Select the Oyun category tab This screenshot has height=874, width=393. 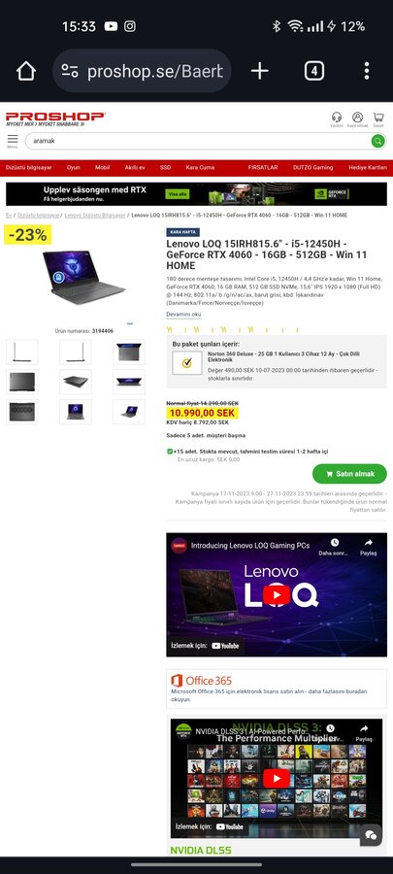74,167
